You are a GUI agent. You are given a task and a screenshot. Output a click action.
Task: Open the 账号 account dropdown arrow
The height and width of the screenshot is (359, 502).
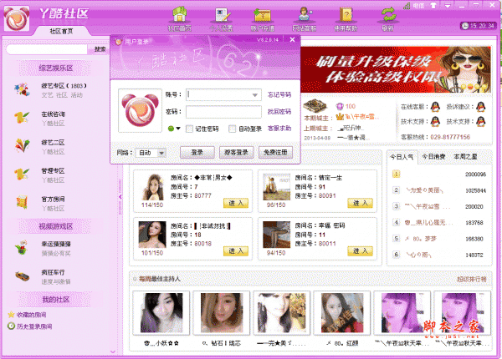click(x=255, y=95)
